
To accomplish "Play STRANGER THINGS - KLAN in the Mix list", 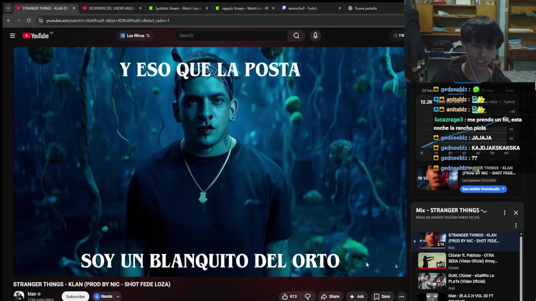I will pyautogui.click(x=466, y=241).
